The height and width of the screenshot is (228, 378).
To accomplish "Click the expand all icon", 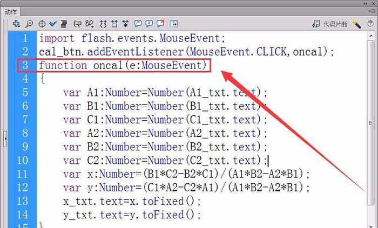I will click(125, 24).
